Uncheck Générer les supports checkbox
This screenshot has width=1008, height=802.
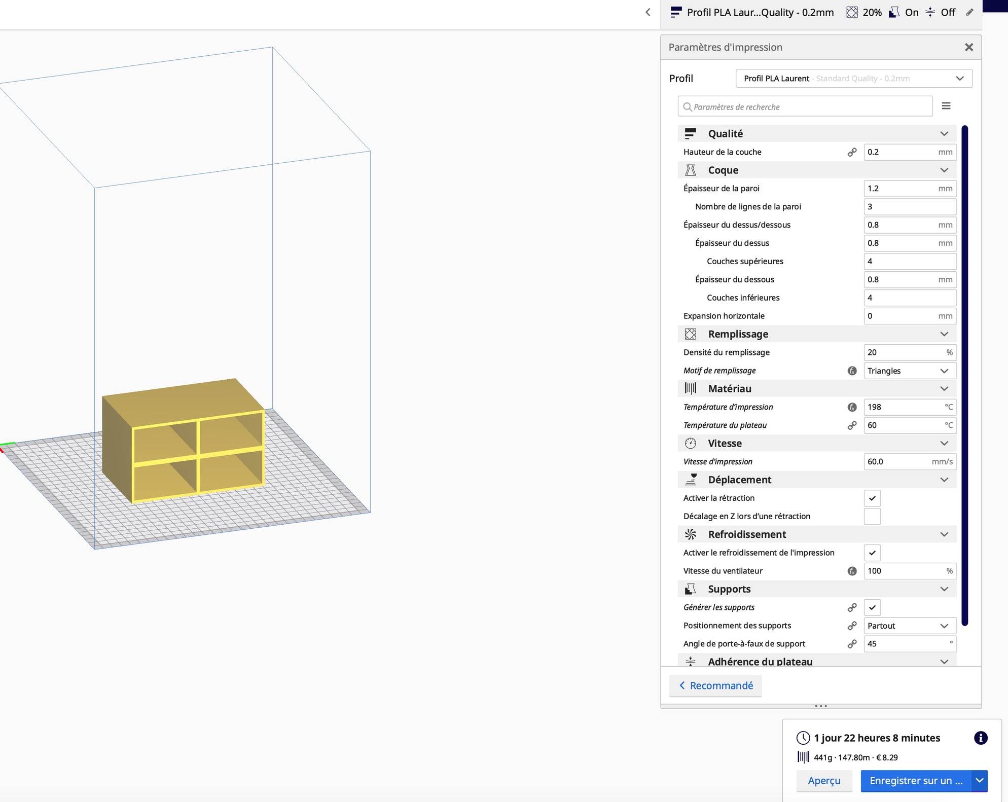(x=872, y=607)
